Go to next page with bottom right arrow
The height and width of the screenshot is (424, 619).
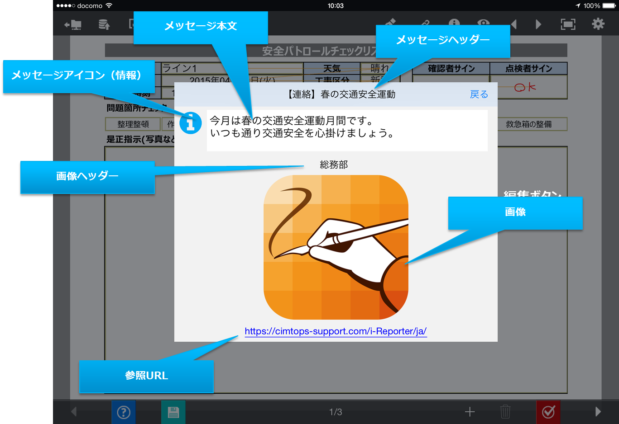pos(598,412)
